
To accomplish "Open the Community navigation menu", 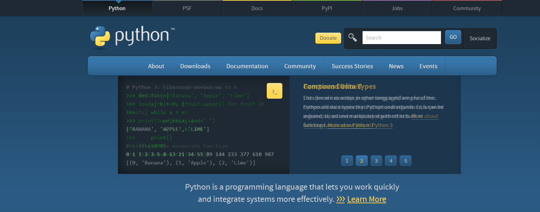I will pos(300,66).
